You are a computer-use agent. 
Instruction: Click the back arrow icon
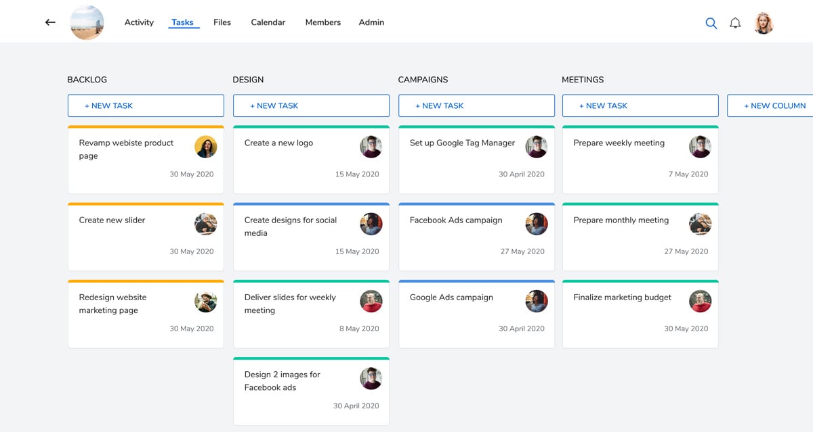click(50, 22)
